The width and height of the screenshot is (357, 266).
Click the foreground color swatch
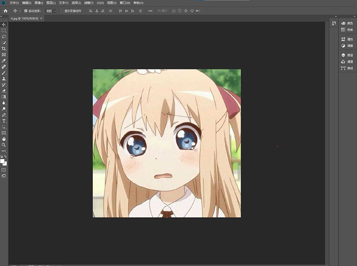3,161
